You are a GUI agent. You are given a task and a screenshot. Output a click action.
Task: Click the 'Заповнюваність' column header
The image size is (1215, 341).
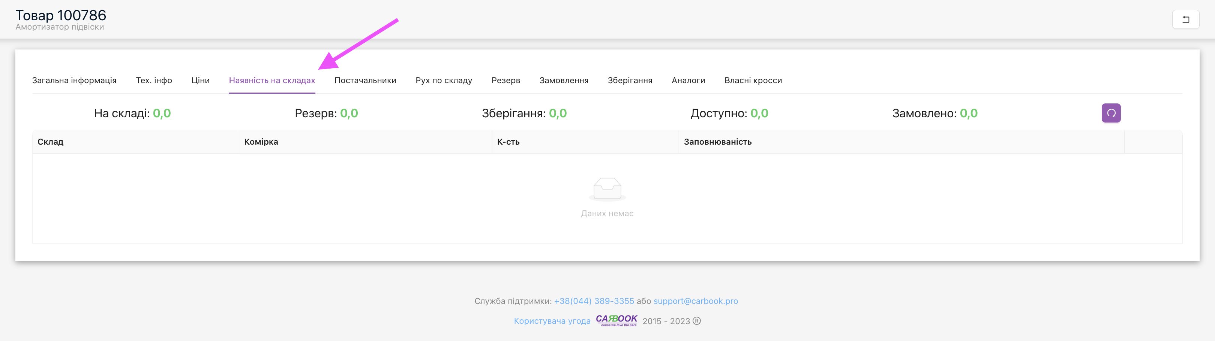[717, 142]
